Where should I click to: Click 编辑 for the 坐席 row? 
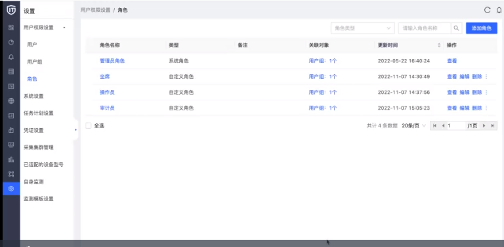coord(465,77)
